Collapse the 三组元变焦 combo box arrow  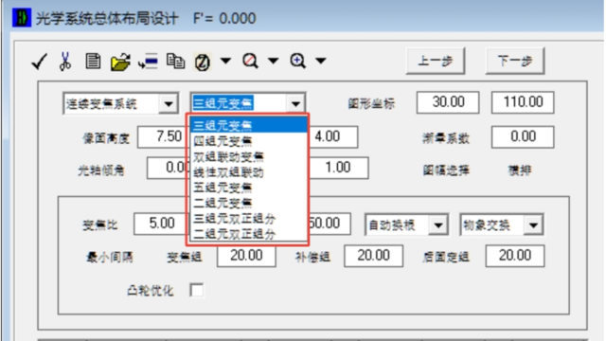[x=295, y=103]
